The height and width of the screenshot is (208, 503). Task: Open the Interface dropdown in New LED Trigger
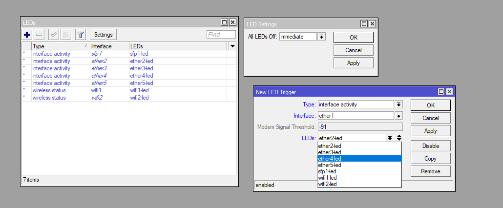(x=398, y=115)
